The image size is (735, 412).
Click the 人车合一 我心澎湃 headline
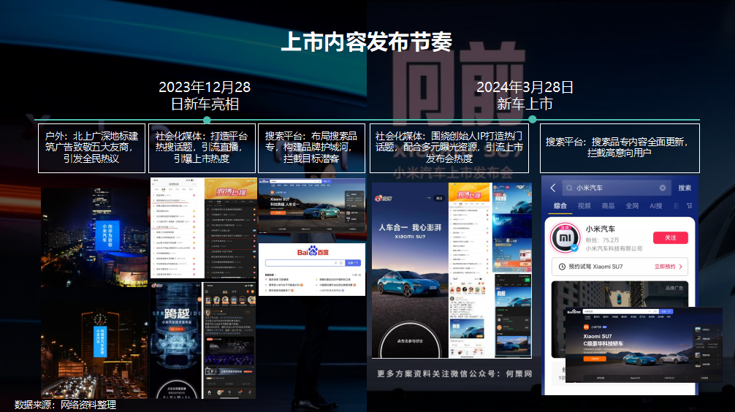click(x=410, y=227)
